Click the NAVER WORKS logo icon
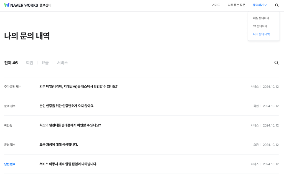This screenshot has height=175, width=284. click(7, 5)
